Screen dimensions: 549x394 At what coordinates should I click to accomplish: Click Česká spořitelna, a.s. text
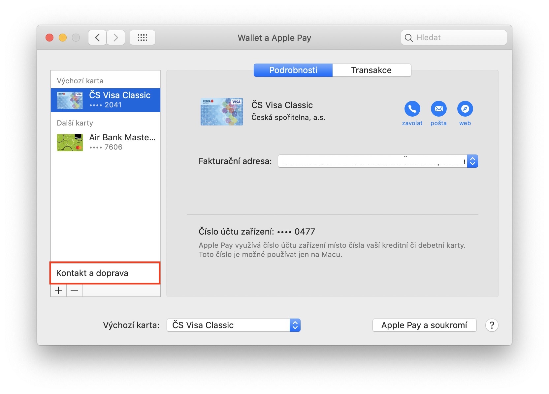pyautogui.click(x=288, y=117)
